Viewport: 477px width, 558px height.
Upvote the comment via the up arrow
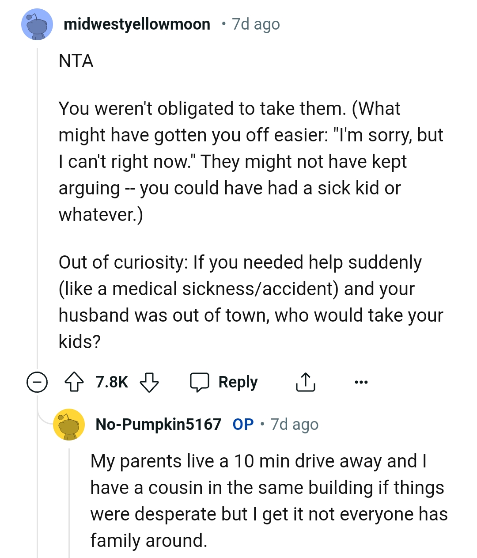point(75,382)
